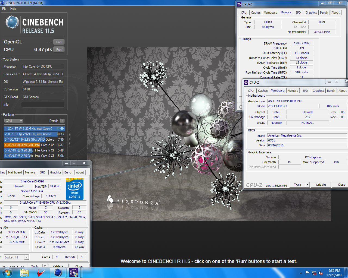Open SPD tab in CPU-Z Memory window

coord(298,12)
